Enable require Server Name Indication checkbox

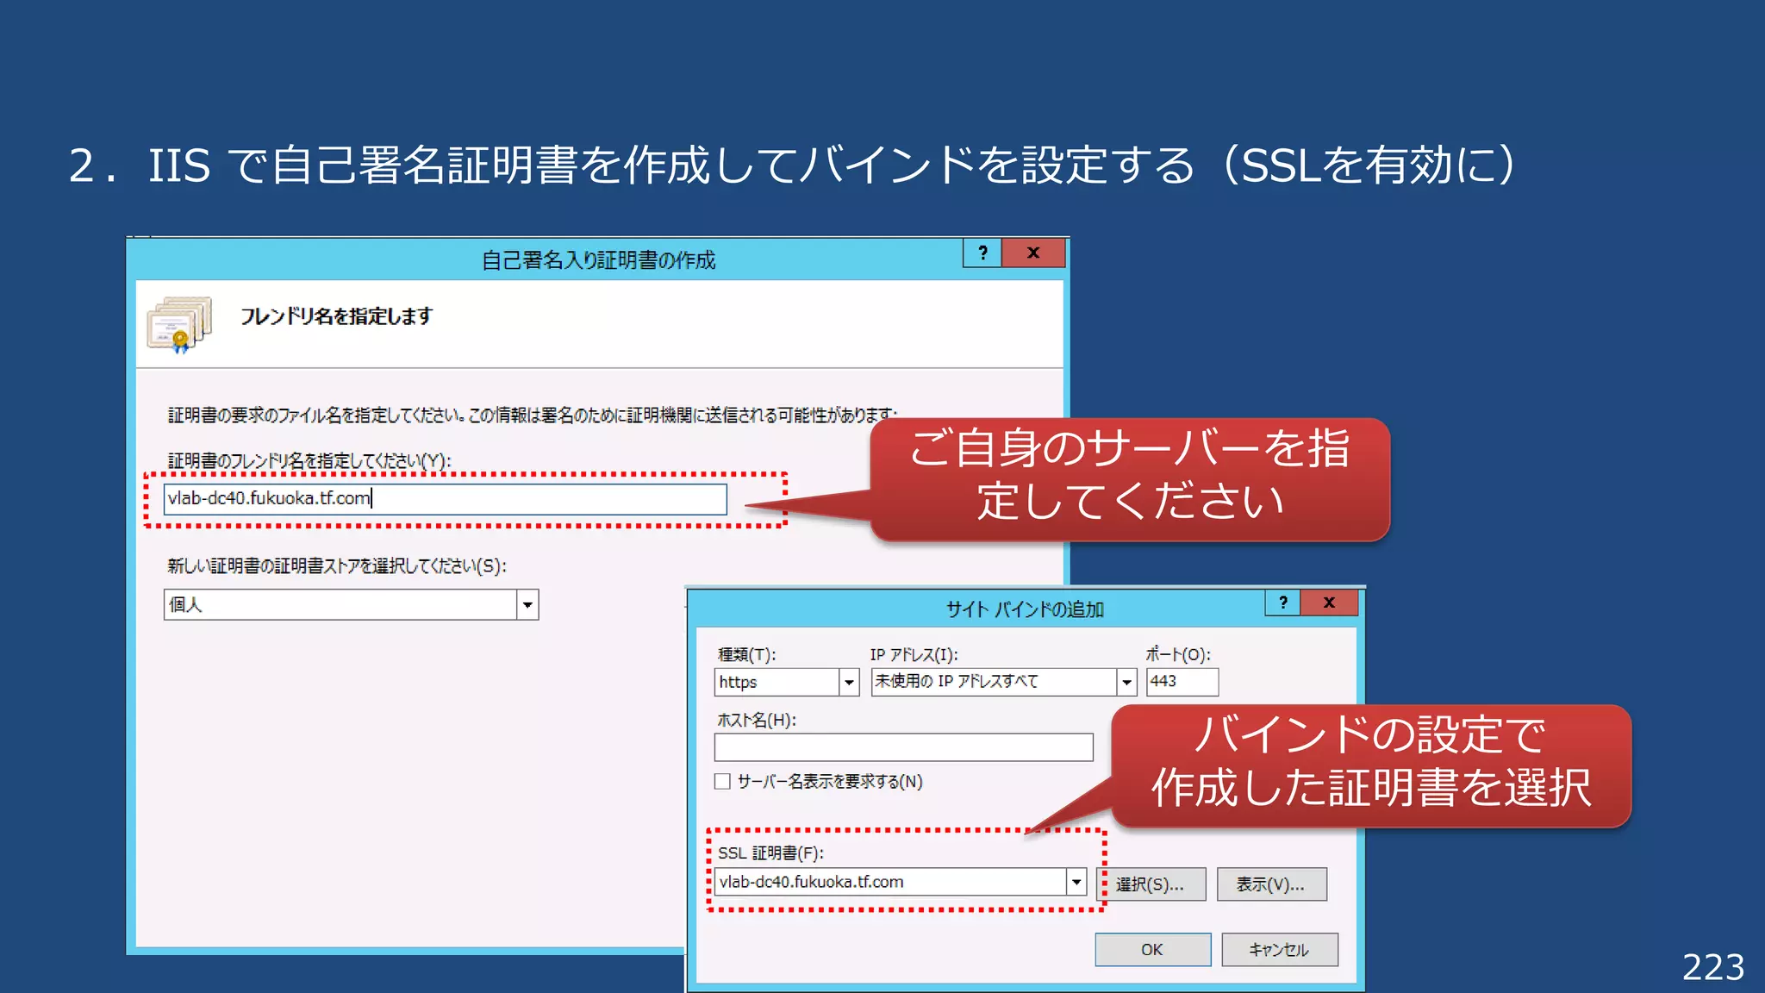(723, 782)
